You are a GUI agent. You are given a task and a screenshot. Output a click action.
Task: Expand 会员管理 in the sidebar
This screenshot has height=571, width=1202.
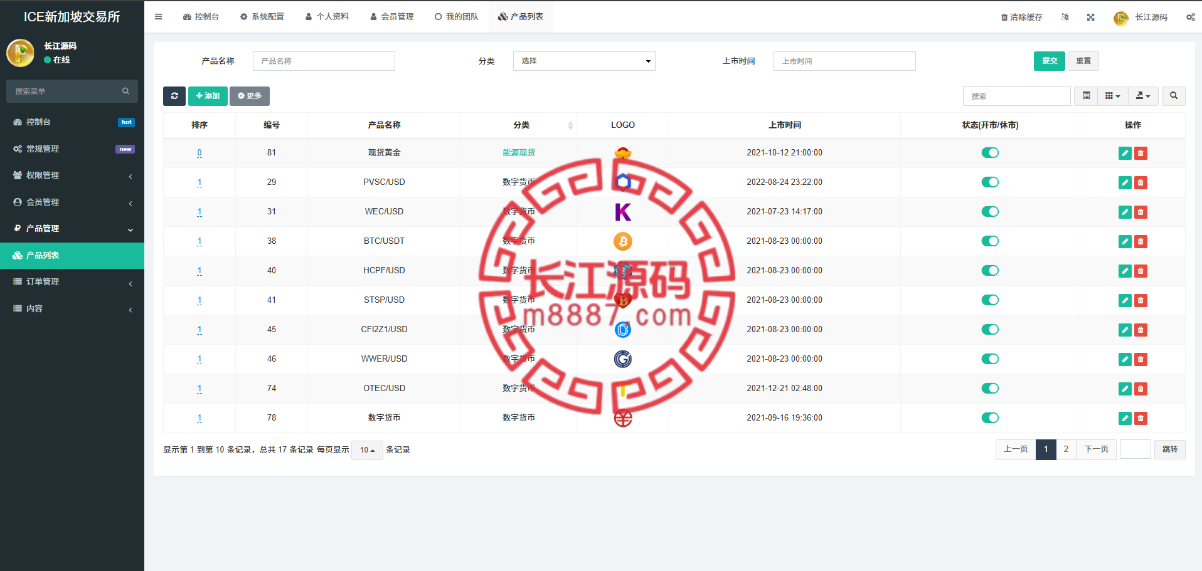(72, 202)
